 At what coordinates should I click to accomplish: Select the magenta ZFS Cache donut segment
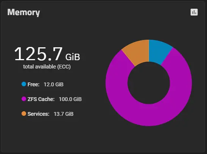coord(149,115)
